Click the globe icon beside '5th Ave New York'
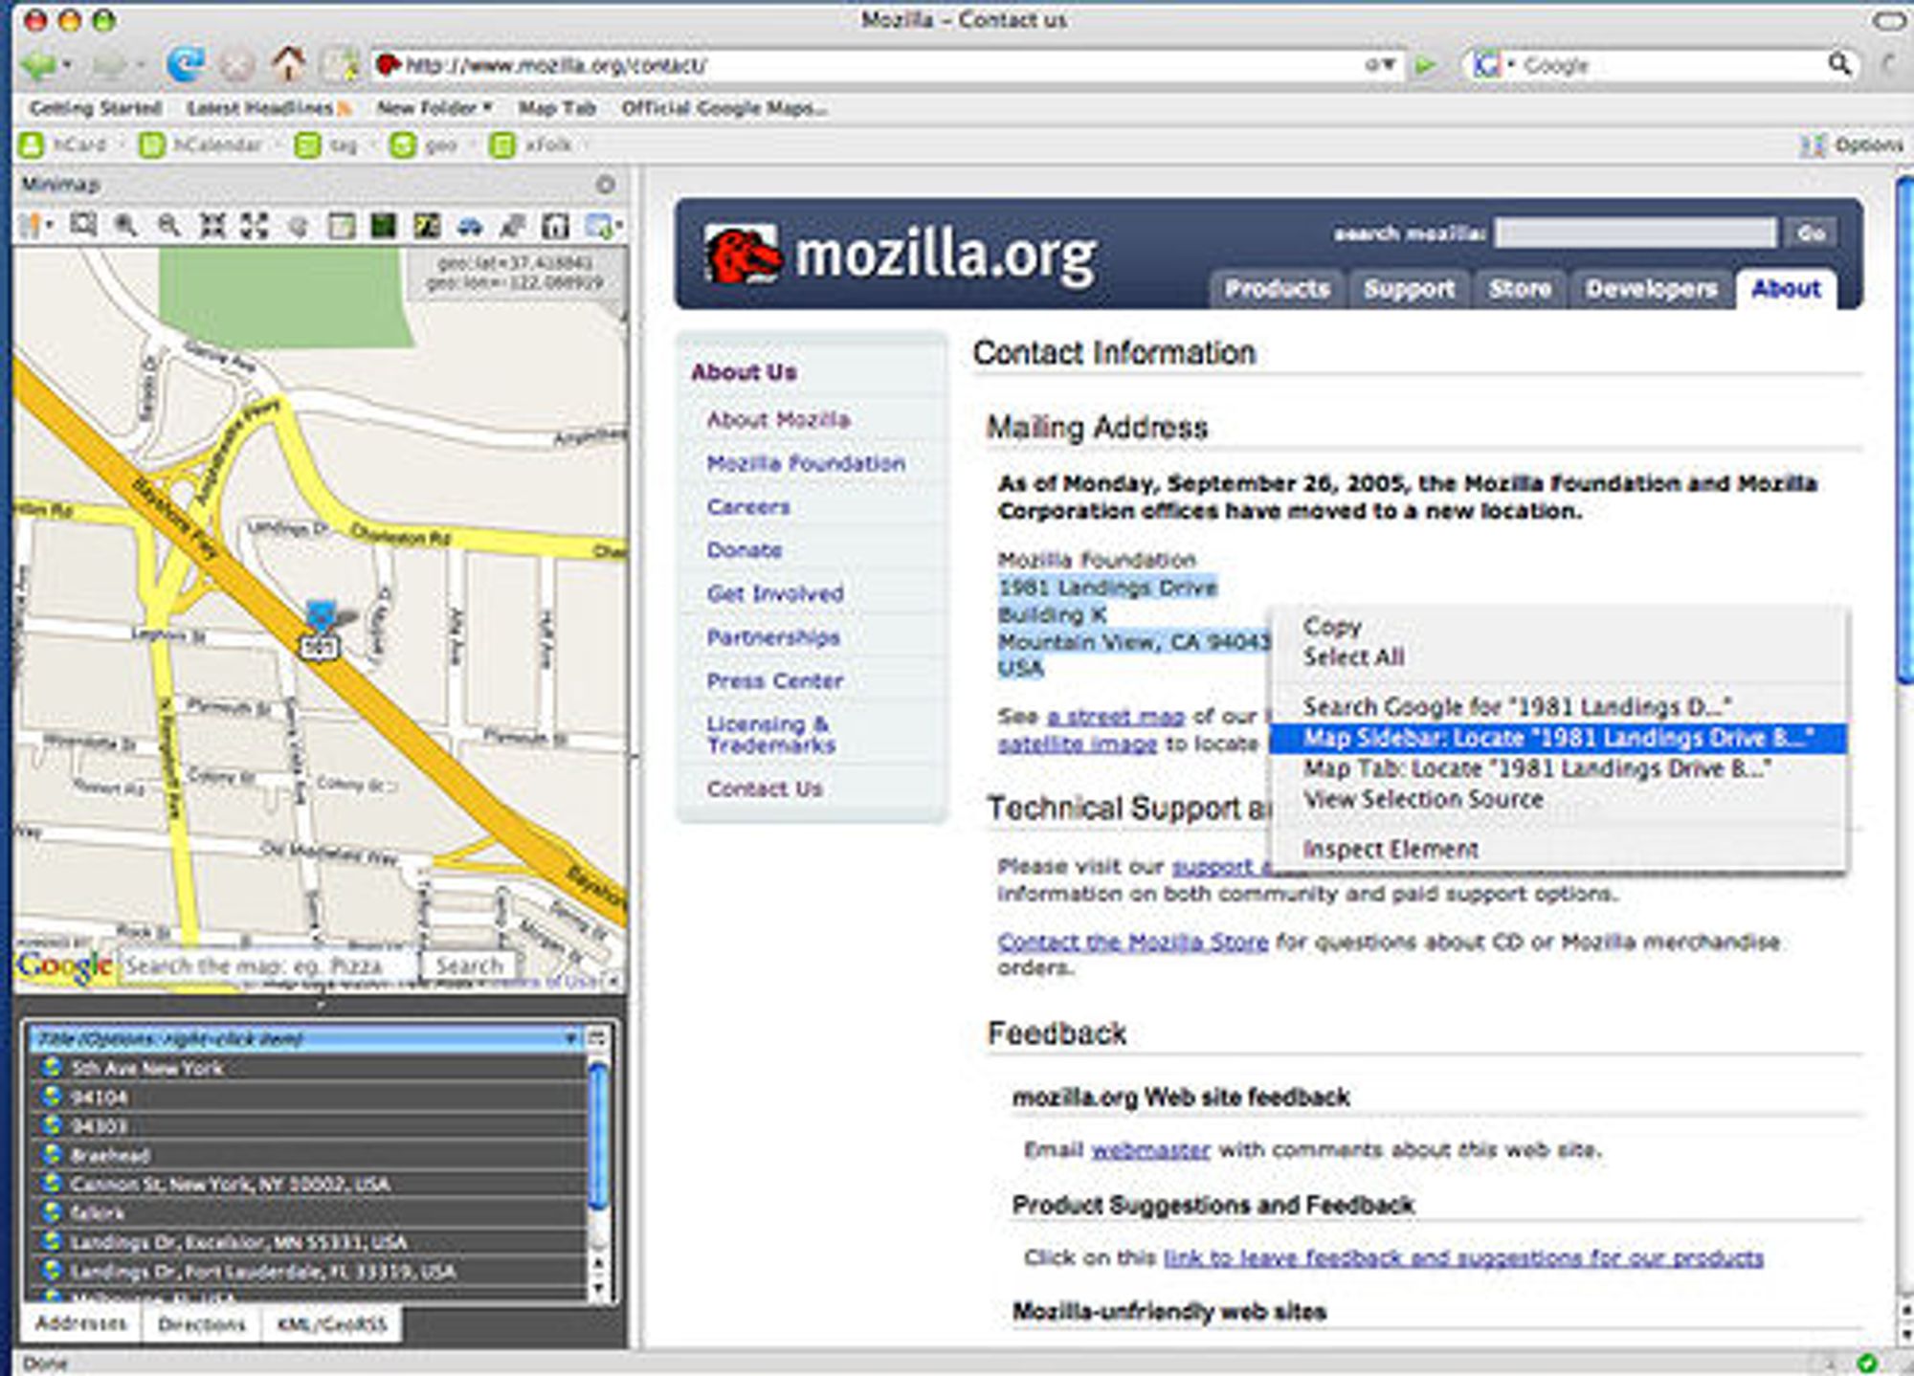This screenshot has height=1376, width=1914. (x=52, y=1067)
